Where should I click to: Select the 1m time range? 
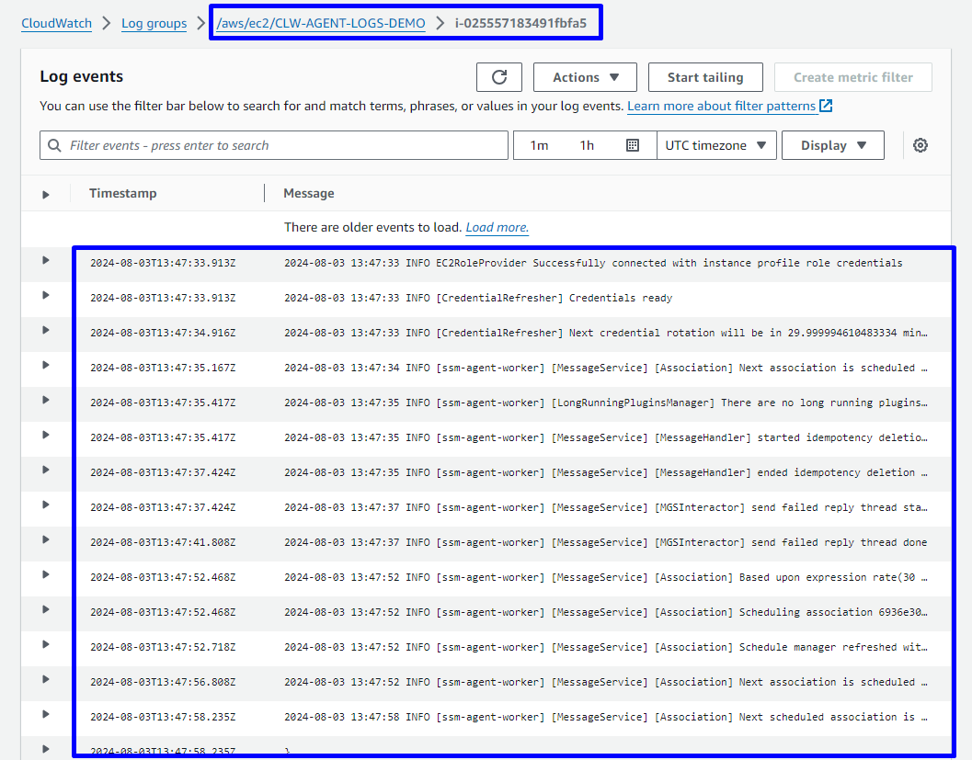pyautogui.click(x=539, y=145)
